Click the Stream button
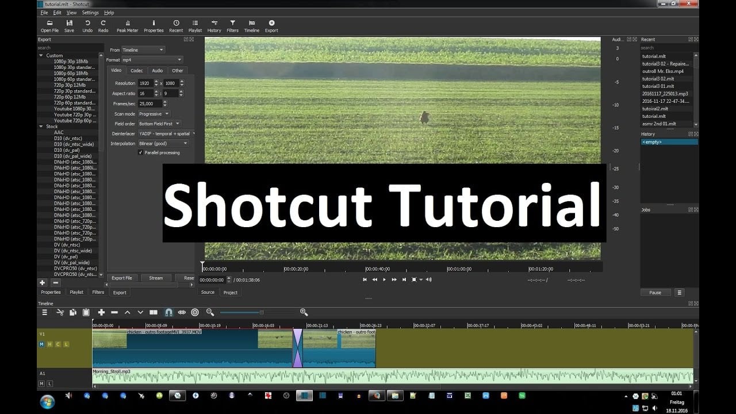The width and height of the screenshot is (736, 414). tap(156, 278)
